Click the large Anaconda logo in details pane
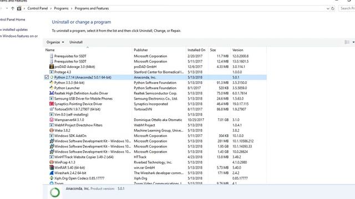355x199 pixels. 55,192
